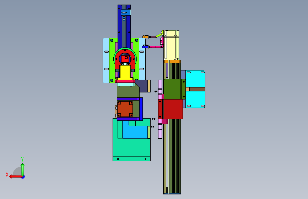
Task: Select the long olive linear actuator body
Action: pyautogui.click(x=175, y=157)
